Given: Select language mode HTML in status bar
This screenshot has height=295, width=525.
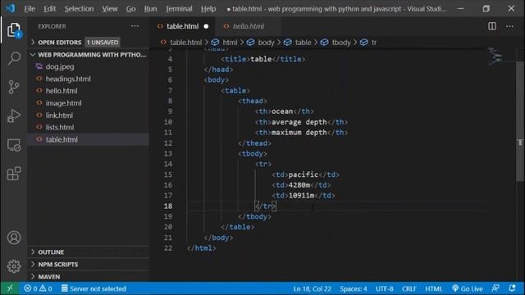Looking at the screenshot, I should tap(434, 288).
